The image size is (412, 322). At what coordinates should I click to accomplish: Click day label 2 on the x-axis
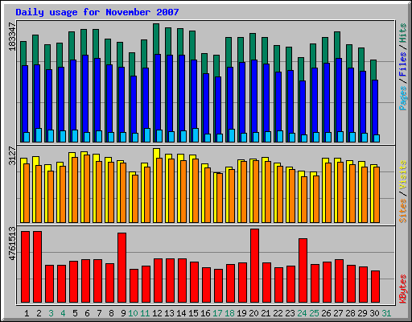tap(39, 313)
